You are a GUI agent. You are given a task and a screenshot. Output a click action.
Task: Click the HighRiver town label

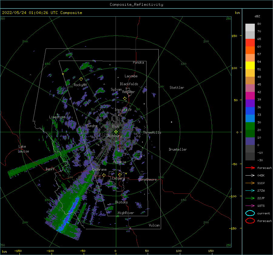[x=126, y=213]
